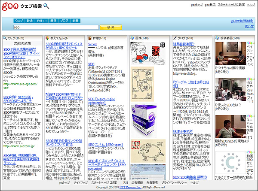Click the magnifying glass icon beside ウェブ検索

tap(46, 6)
